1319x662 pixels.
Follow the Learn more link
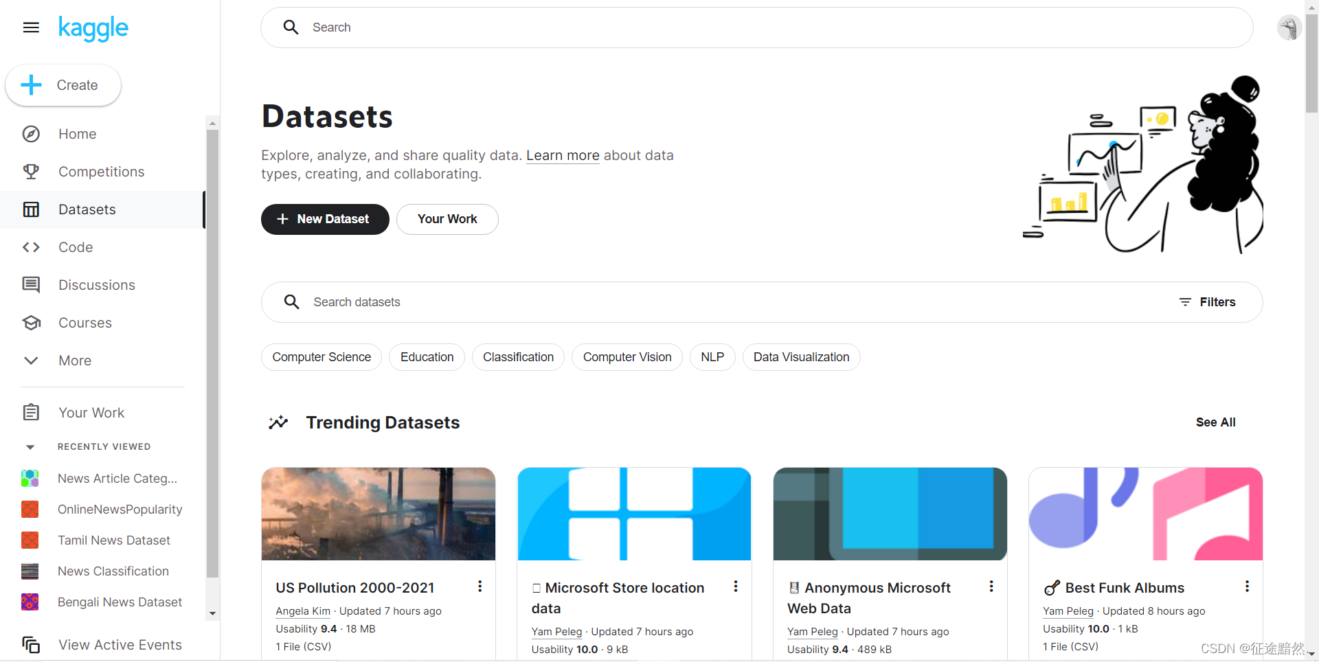(x=563, y=156)
